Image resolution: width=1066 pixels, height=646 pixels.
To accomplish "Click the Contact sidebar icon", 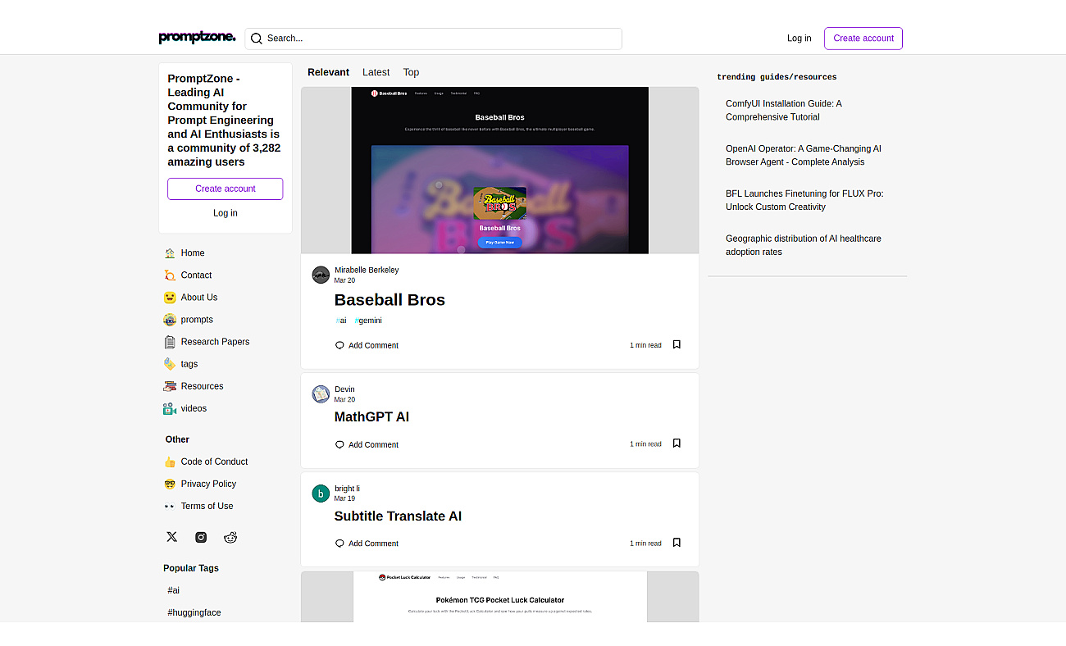I will [170, 275].
